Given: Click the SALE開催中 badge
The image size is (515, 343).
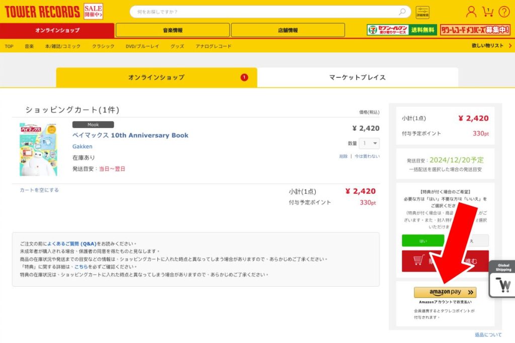Looking at the screenshot, I should (x=93, y=12).
